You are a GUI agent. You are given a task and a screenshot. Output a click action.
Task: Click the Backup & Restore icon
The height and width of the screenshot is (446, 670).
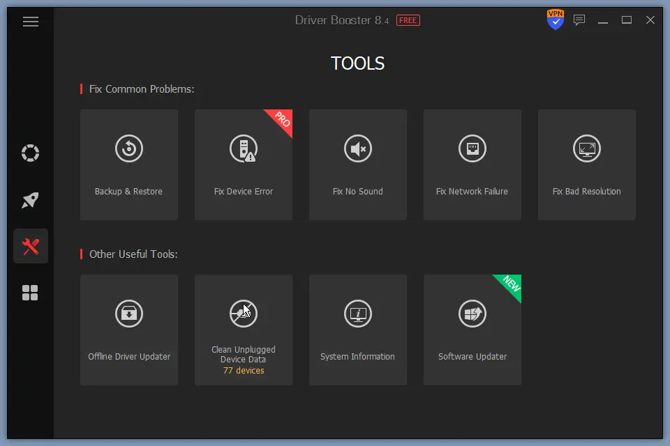pyautogui.click(x=129, y=148)
